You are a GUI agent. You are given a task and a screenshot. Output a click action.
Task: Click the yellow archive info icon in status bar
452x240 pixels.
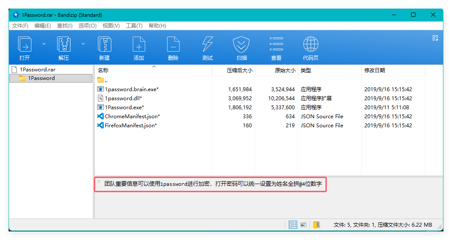[317, 225]
